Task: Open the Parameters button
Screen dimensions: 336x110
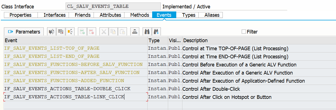Action: point(24,32)
